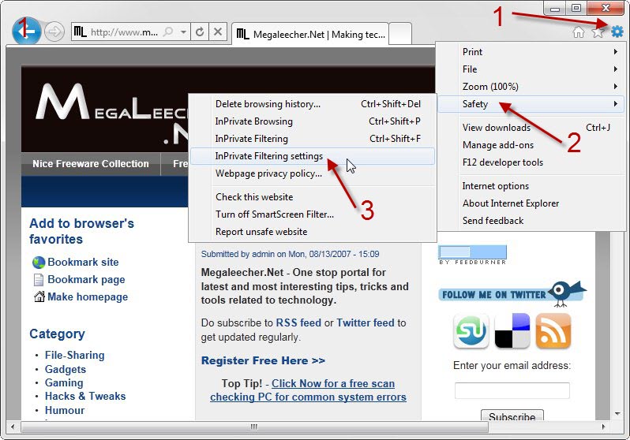Choose Turn off SmartScreen Filter...
Viewport: 630px width, 440px height.
[312, 214]
